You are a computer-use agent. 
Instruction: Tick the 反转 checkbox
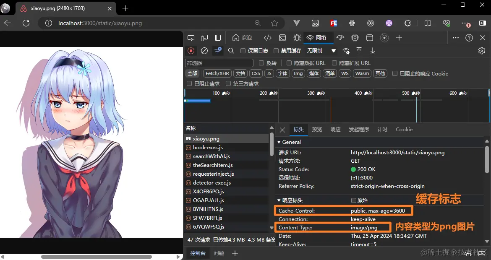pos(261,63)
